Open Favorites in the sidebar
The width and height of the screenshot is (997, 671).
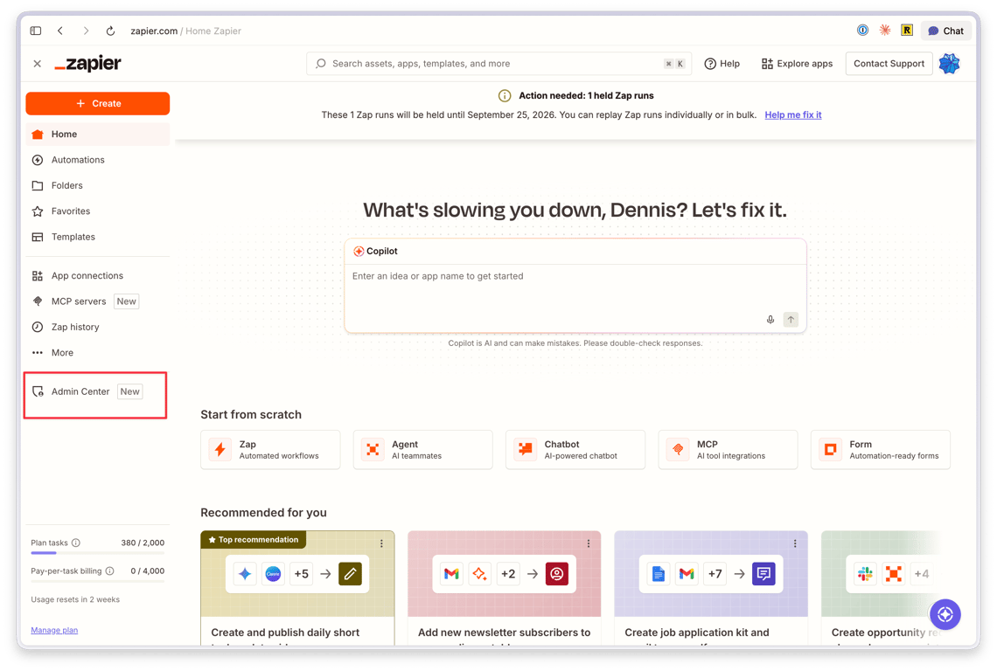pos(98,211)
